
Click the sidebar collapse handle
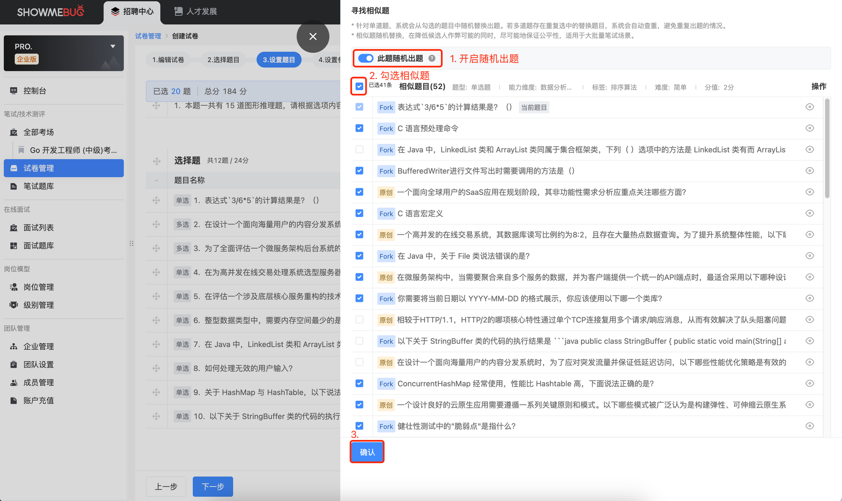pos(131,243)
